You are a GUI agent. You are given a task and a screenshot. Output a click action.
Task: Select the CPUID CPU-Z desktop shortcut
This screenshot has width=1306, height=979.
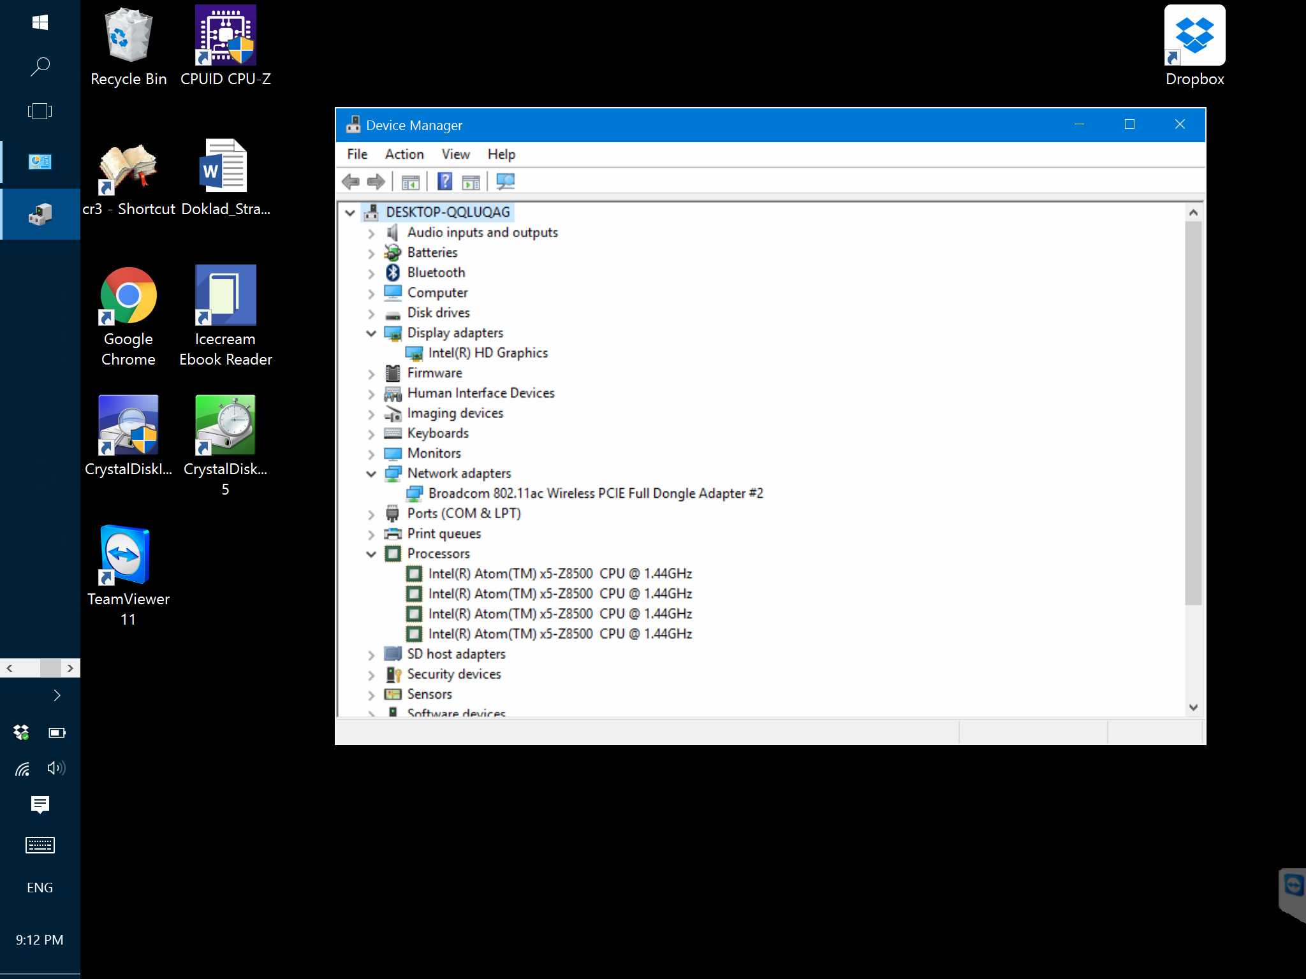point(226,47)
